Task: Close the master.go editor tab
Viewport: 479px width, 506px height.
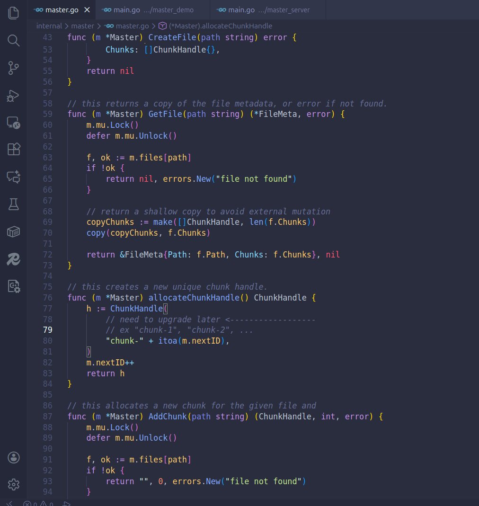Action: (87, 9)
